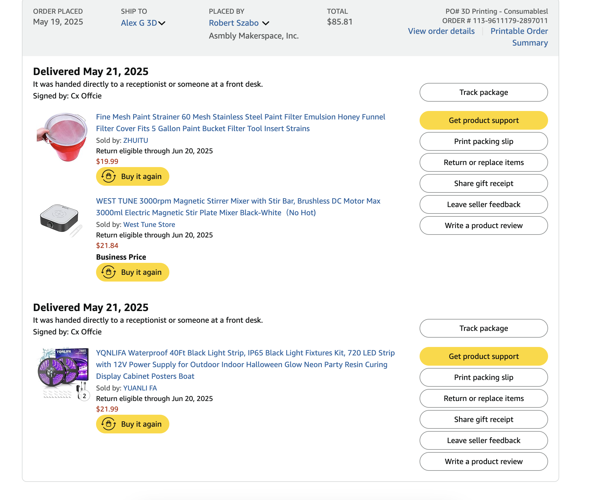Open the ZHUITU seller link

pos(135,140)
